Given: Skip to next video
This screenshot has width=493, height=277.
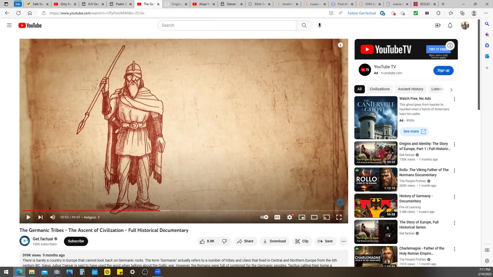Looking at the screenshot, I should point(40,217).
